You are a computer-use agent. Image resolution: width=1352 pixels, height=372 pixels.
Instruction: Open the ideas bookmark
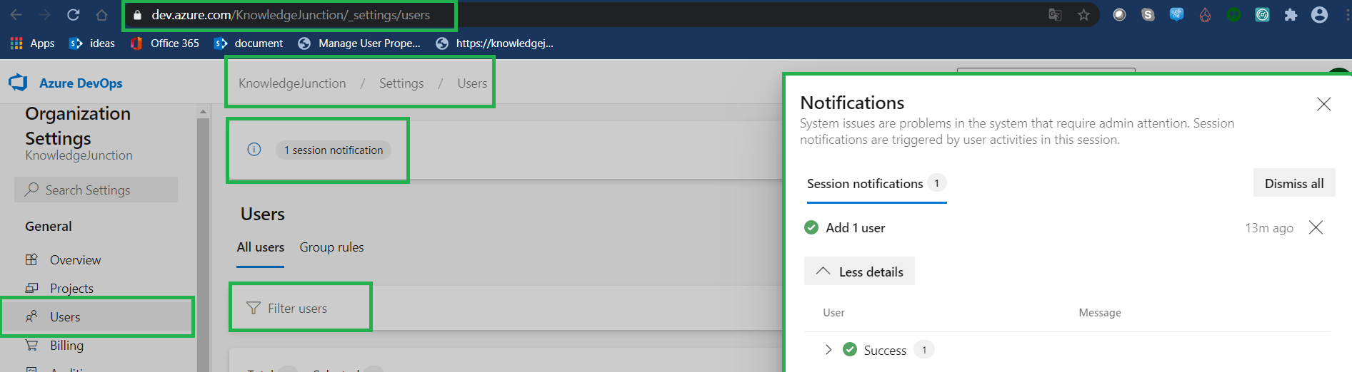(91, 43)
